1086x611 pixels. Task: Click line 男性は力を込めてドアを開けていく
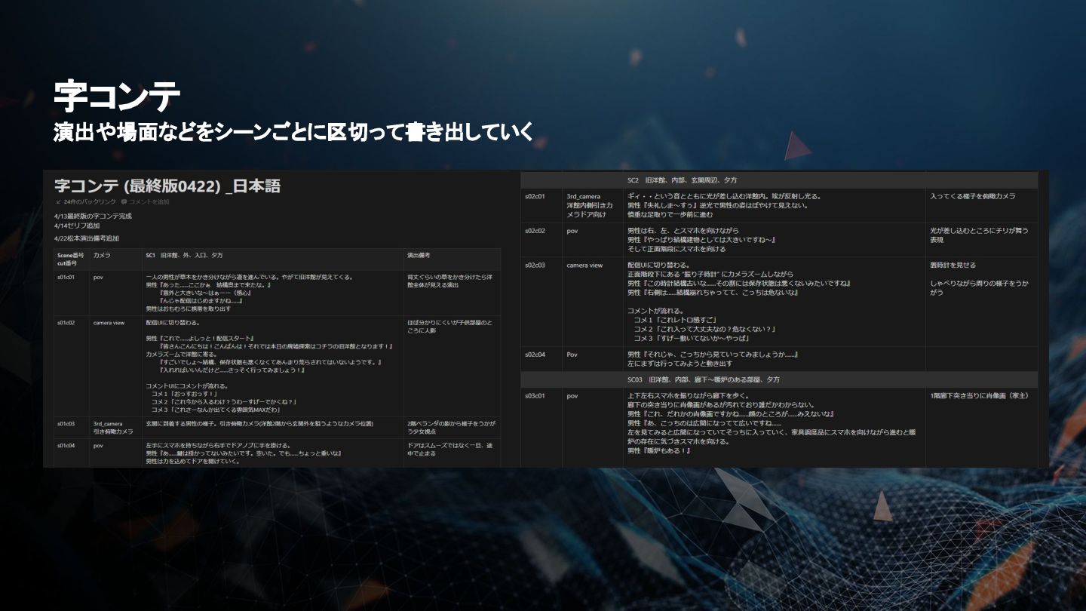[x=193, y=461]
